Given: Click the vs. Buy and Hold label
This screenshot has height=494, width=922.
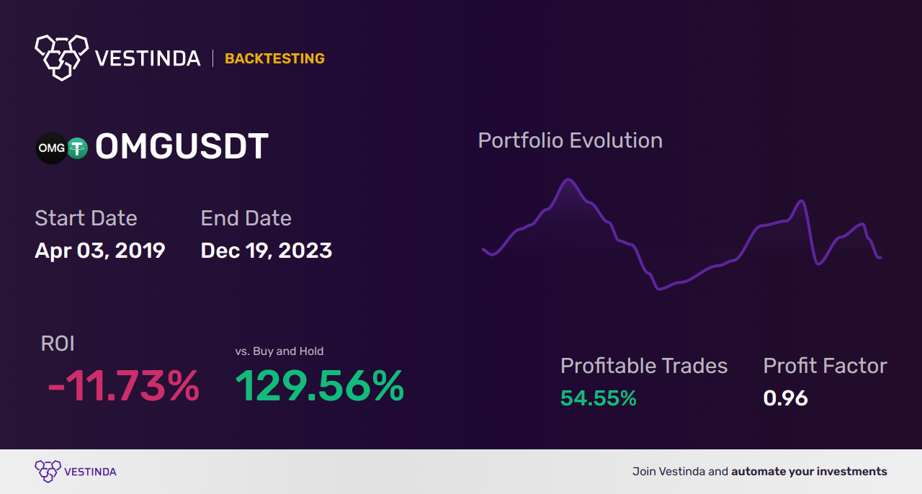Looking at the screenshot, I should click(x=279, y=351).
